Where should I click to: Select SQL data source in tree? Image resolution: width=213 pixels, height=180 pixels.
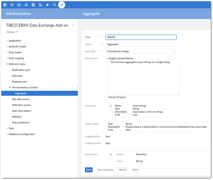pos(21,99)
